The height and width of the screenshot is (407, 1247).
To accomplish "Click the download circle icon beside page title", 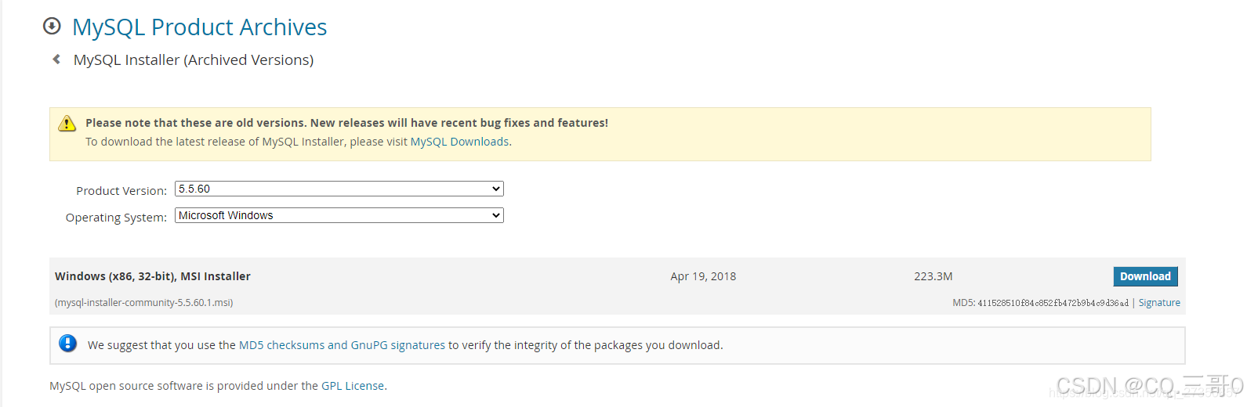I will pos(52,26).
